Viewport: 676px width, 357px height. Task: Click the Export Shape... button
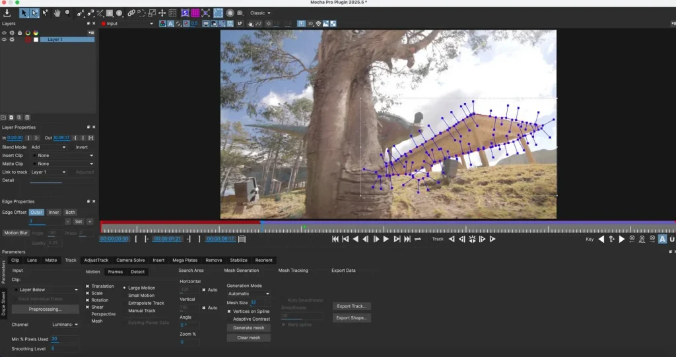click(x=352, y=318)
